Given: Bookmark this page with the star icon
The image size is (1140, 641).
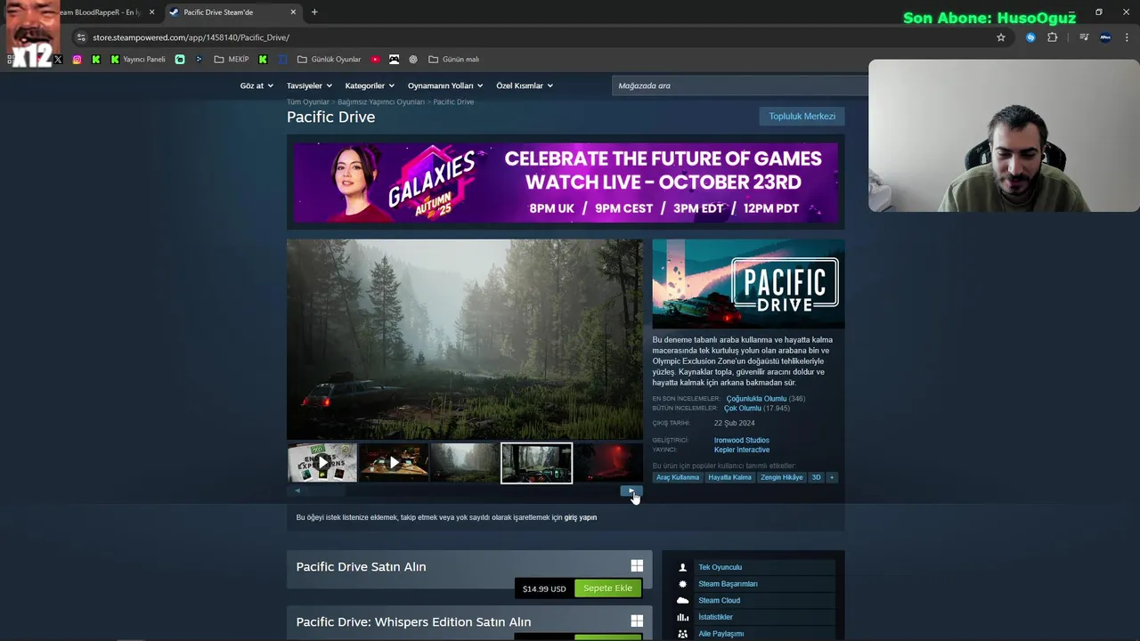Looking at the screenshot, I should [1001, 37].
